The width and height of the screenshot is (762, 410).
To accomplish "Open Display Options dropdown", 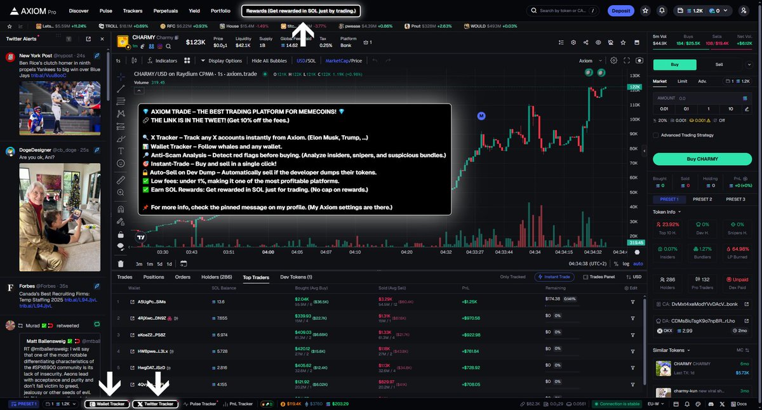I will (221, 61).
